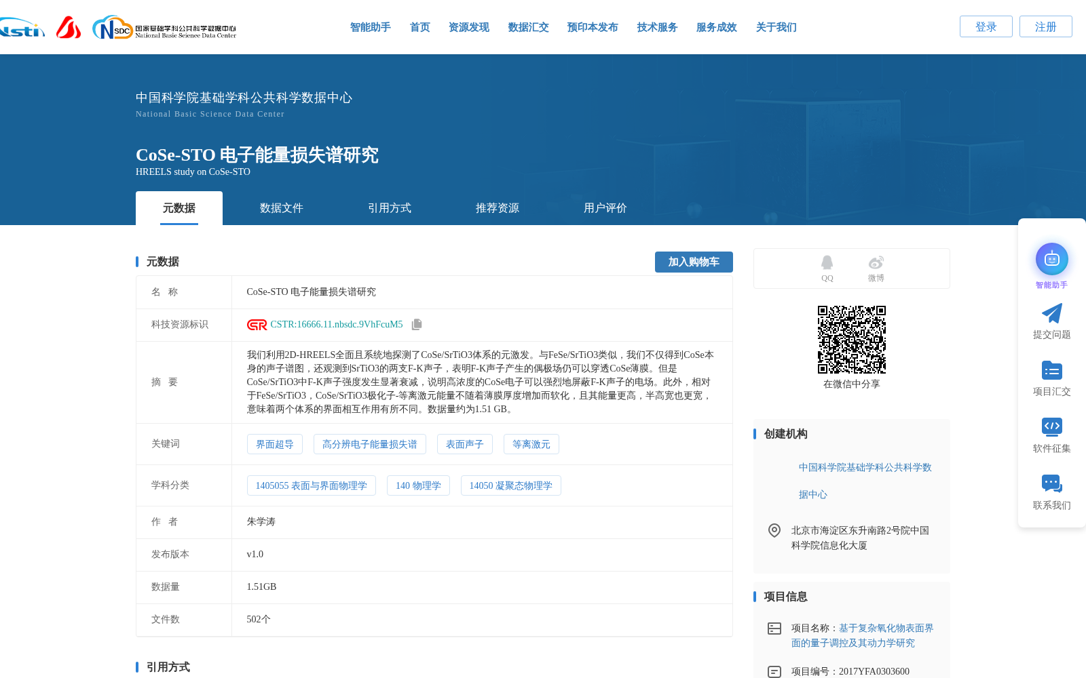
Task: Click the WeChat share QR code
Action: [852, 340]
